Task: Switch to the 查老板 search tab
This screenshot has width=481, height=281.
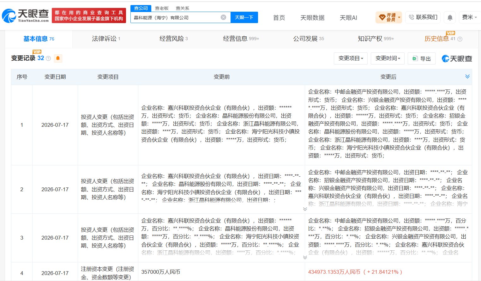Action: 162,8
